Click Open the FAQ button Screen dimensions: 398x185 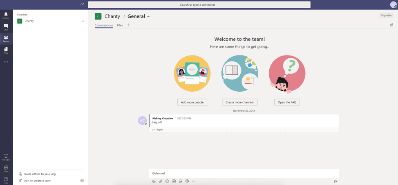pyautogui.click(x=287, y=102)
